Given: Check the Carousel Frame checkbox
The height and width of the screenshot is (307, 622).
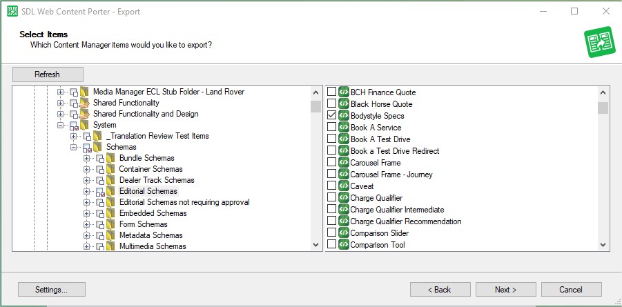Looking at the screenshot, I should point(331,162).
